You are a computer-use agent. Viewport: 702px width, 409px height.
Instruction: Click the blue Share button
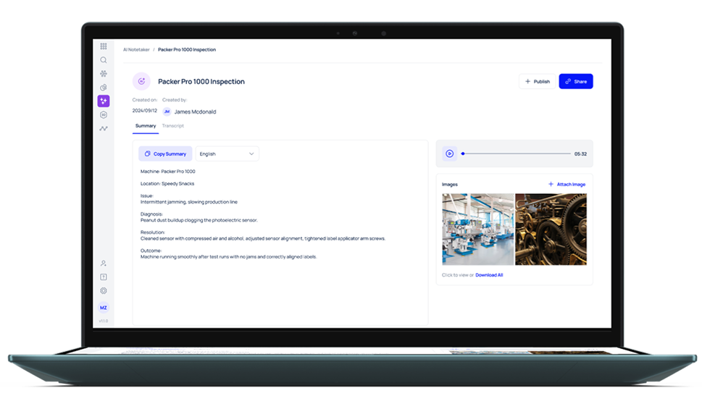click(576, 82)
